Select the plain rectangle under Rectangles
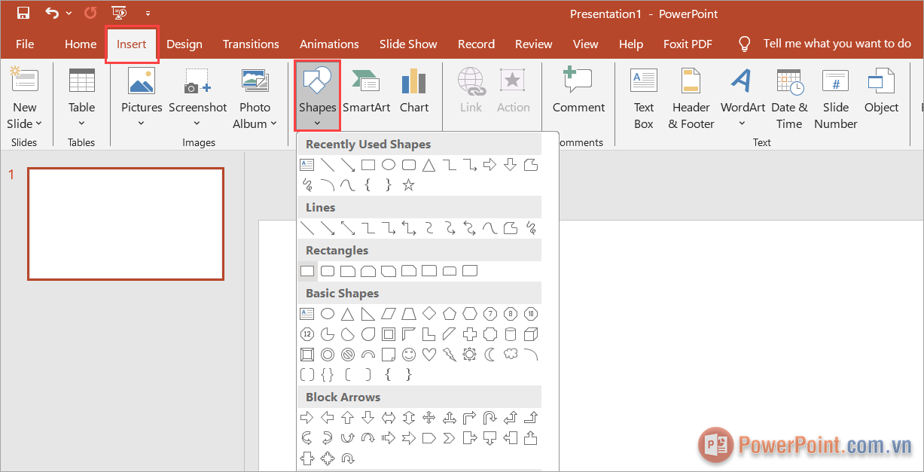Viewport: 924px width, 472px height. point(307,271)
